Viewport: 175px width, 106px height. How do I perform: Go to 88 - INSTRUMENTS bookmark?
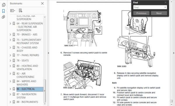click(x=27, y=102)
